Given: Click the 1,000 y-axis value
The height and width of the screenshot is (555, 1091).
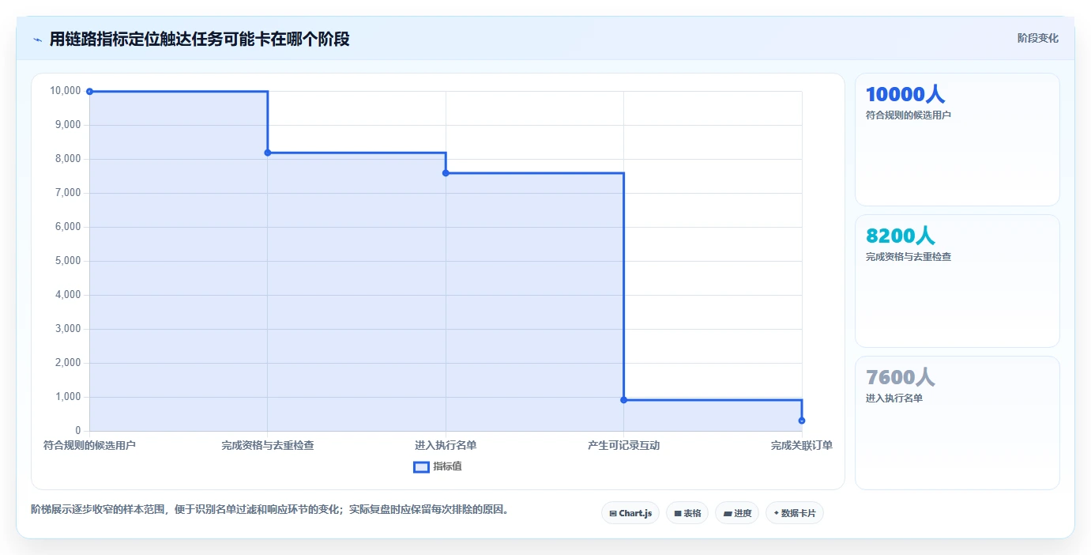Looking at the screenshot, I should (x=67, y=397).
